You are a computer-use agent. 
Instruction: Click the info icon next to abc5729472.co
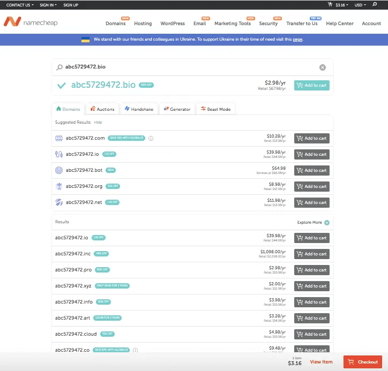click(135, 350)
